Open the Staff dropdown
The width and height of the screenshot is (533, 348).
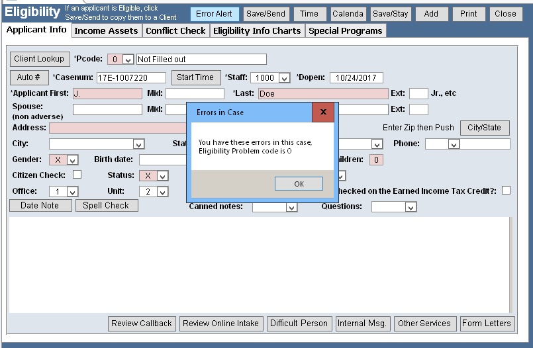(x=284, y=78)
